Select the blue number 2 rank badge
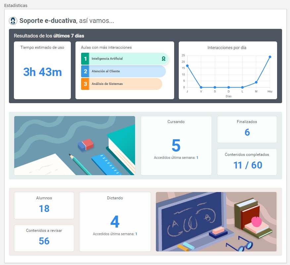The height and width of the screenshot is (265, 290). pos(85,71)
